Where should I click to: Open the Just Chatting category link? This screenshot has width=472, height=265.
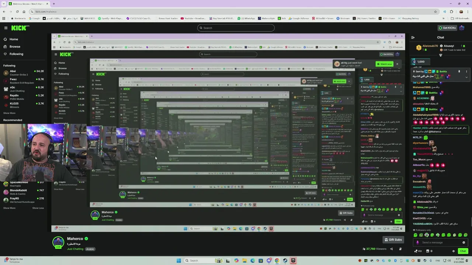tap(75, 249)
